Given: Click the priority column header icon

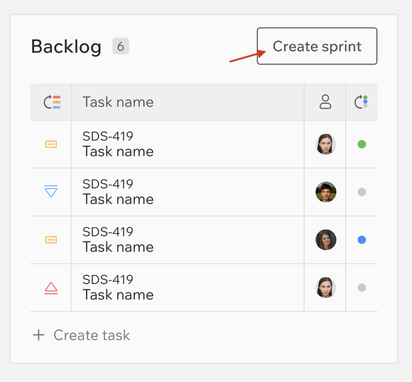Looking at the screenshot, I should (52, 102).
